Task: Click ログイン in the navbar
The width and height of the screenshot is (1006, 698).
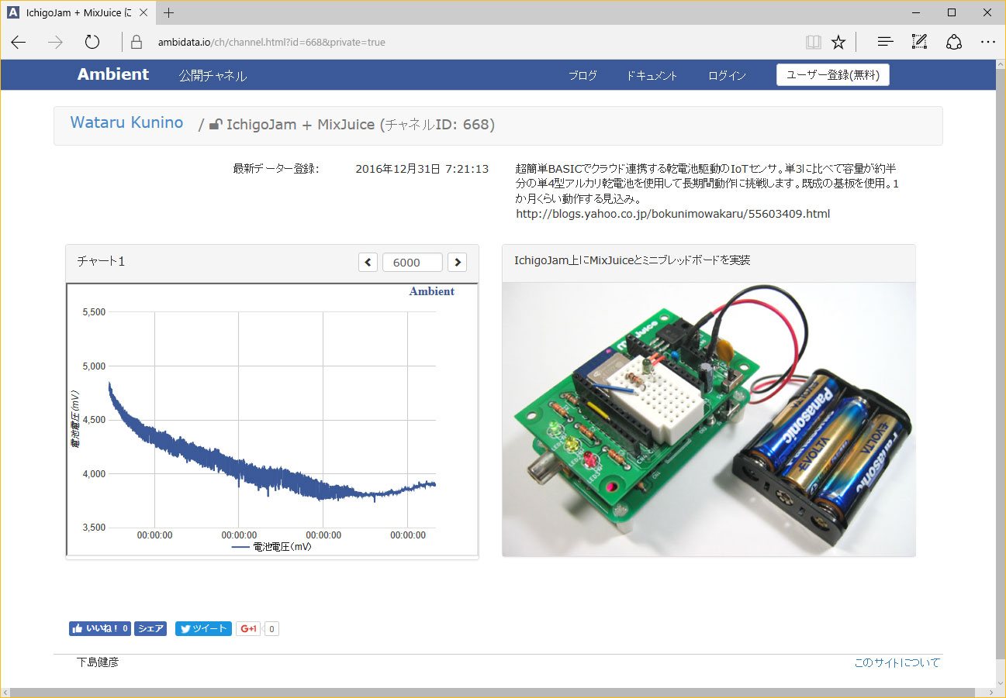Action: click(727, 76)
